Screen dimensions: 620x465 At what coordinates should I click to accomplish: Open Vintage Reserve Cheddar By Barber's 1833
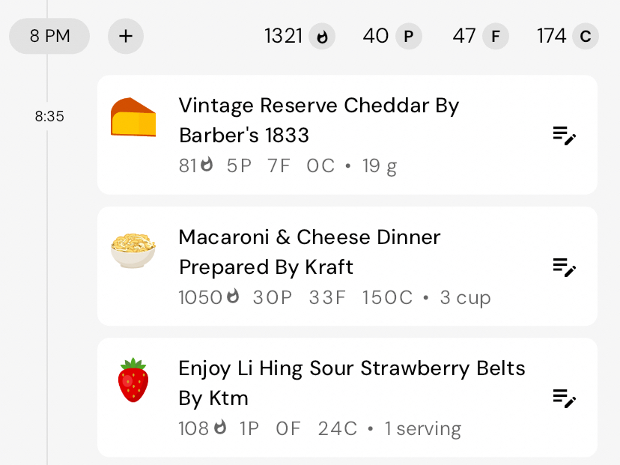pos(318,120)
